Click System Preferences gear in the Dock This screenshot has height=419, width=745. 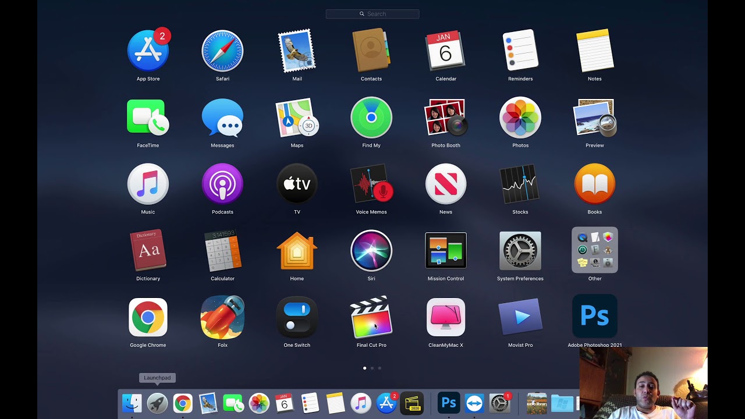click(499, 403)
